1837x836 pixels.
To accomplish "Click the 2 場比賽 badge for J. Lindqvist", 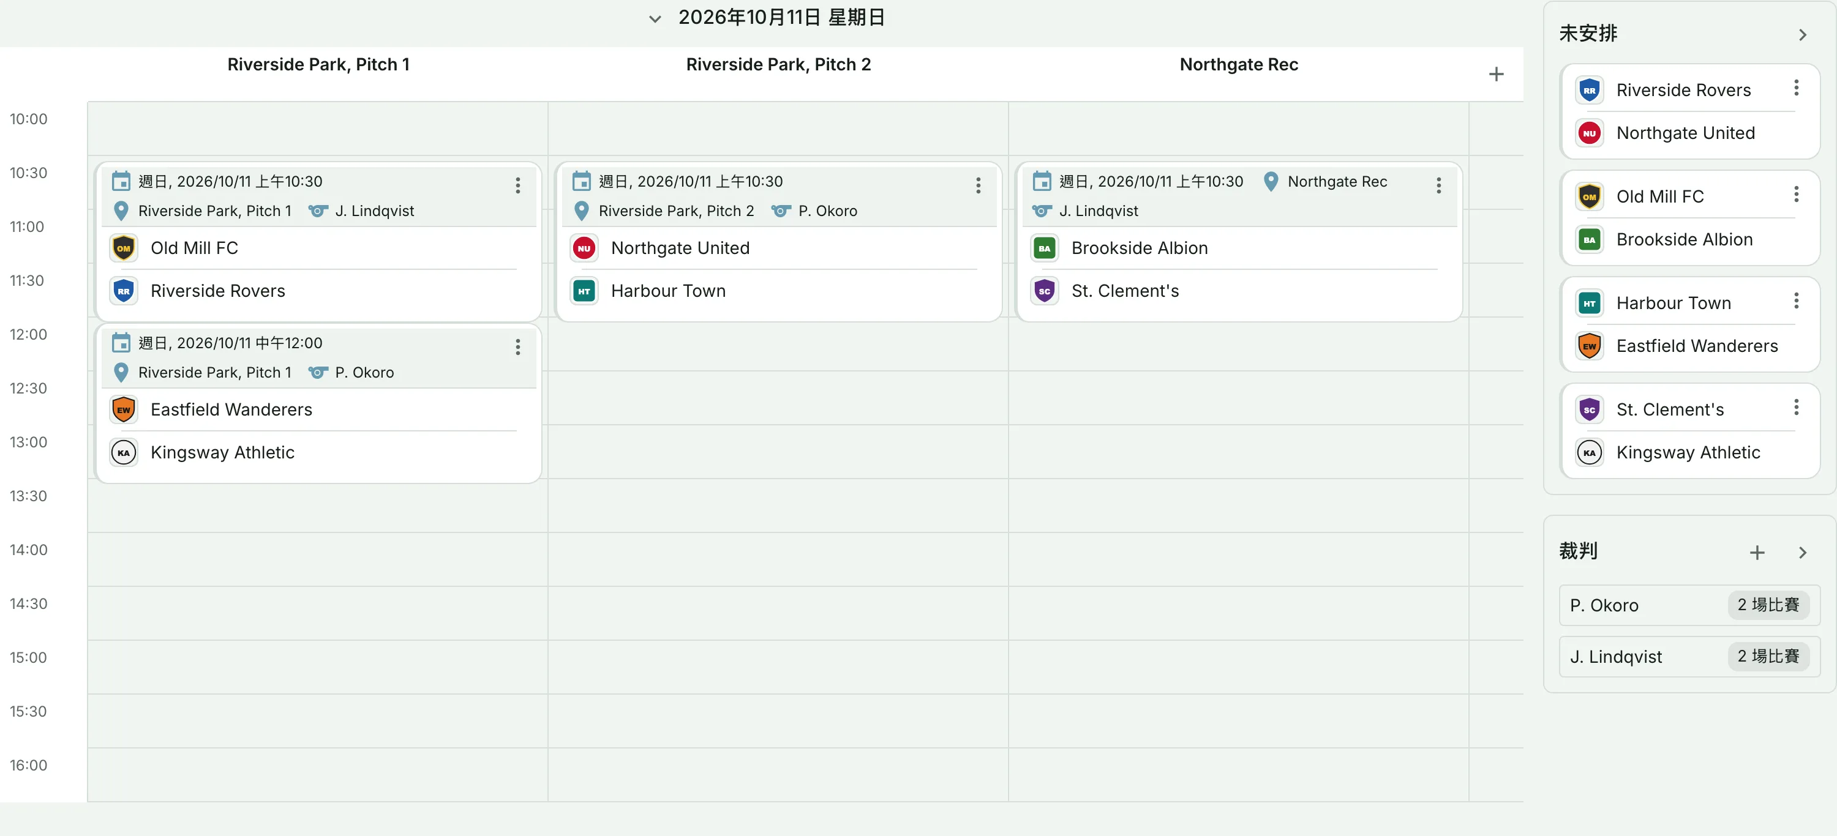I will 1768,657.
